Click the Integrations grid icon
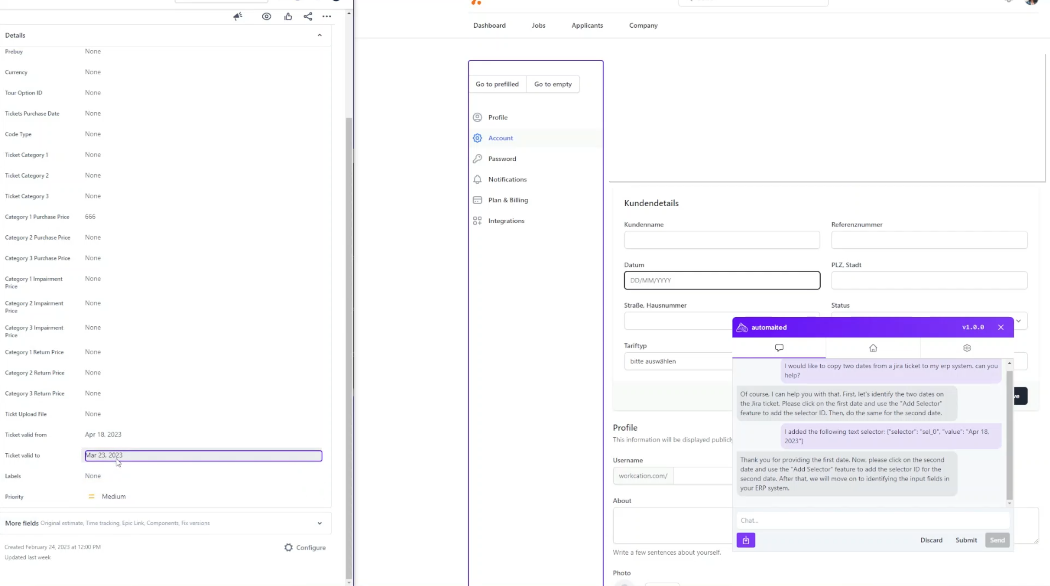This screenshot has height=586, width=1050. pyautogui.click(x=477, y=221)
